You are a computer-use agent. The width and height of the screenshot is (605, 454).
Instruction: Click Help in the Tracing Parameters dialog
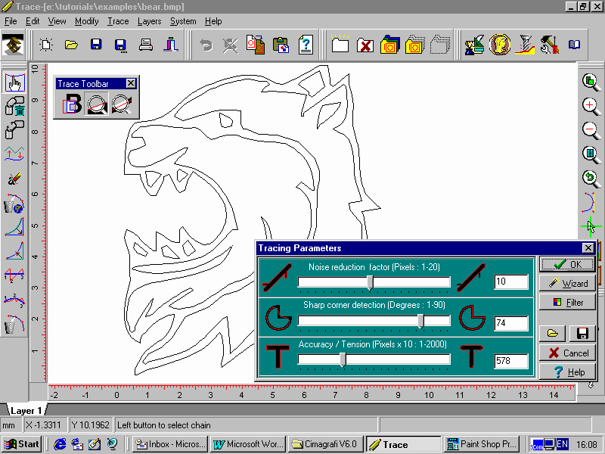tap(567, 372)
